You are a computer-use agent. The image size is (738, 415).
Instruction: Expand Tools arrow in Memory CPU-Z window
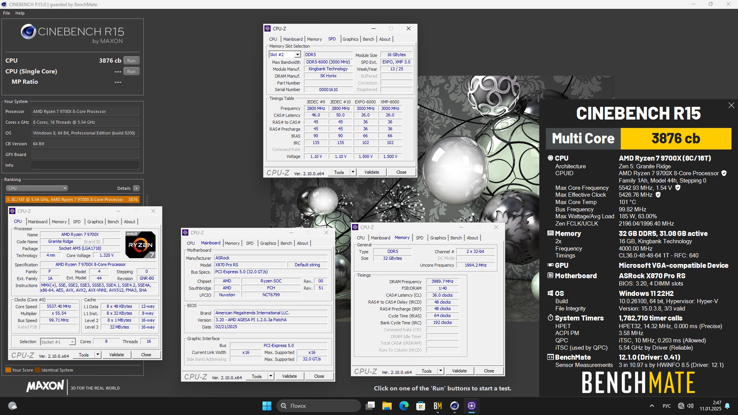pyautogui.click(x=440, y=371)
